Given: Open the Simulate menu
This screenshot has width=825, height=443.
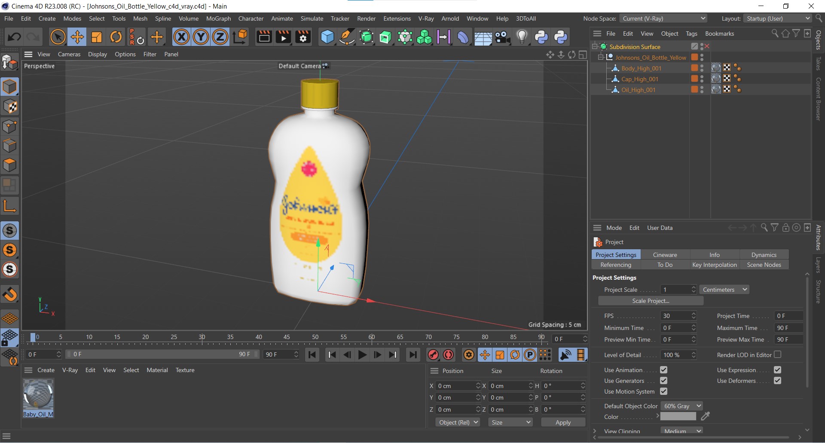Looking at the screenshot, I should click(x=312, y=18).
